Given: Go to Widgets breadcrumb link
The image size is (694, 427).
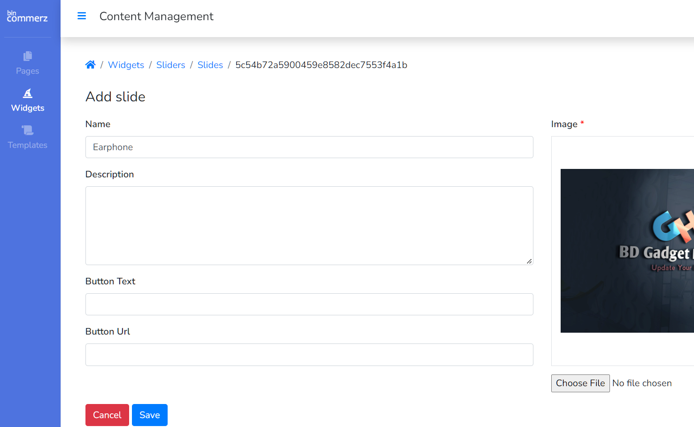Looking at the screenshot, I should (x=126, y=65).
